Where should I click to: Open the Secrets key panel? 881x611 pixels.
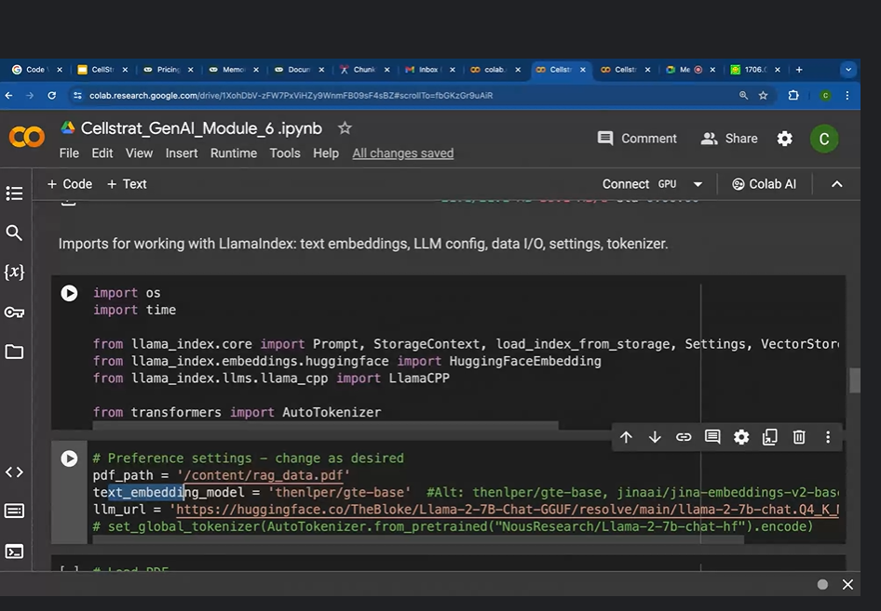tap(14, 312)
